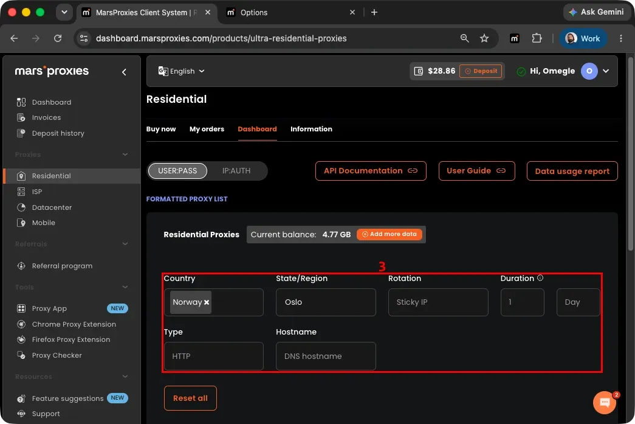Expand the account menu next to the avatar
This screenshot has height=424, width=635.
606,71
